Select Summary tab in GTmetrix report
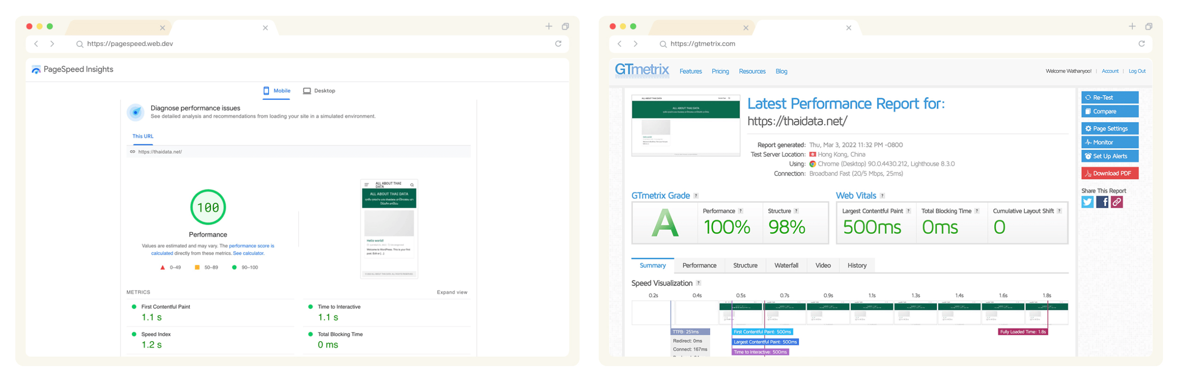The height and width of the screenshot is (378, 1185). pos(653,266)
